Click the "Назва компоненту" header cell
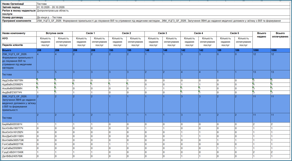The height and width of the screenshot is (161, 292). [x=19, y=33]
